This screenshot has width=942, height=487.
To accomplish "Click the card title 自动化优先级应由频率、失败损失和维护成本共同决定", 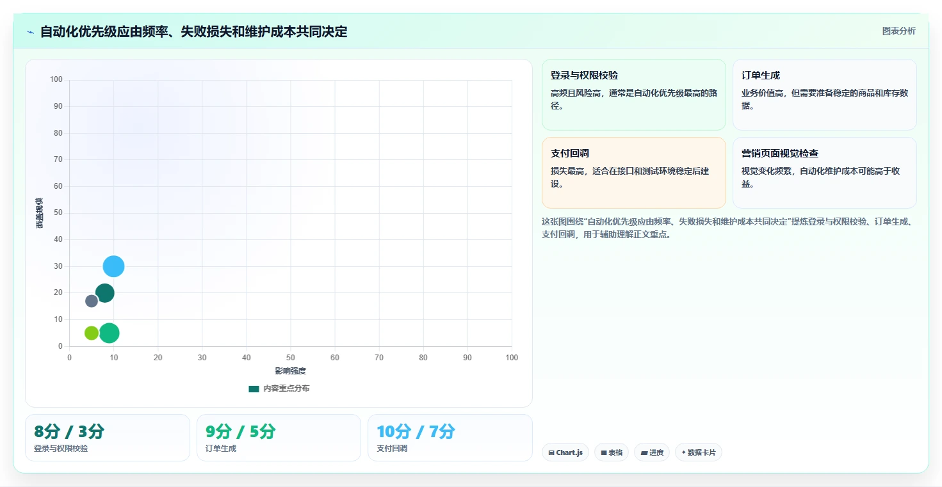I will [x=193, y=31].
